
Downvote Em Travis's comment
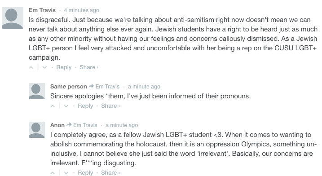(44, 67)
